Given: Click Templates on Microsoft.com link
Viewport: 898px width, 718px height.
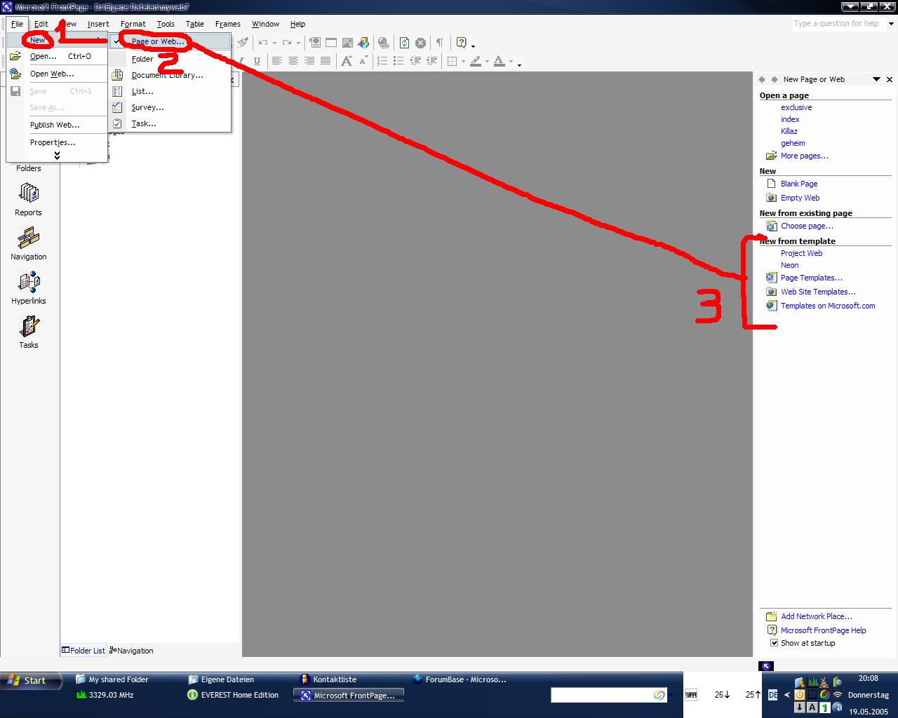Looking at the screenshot, I should pyautogui.click(x=828, y=306).
